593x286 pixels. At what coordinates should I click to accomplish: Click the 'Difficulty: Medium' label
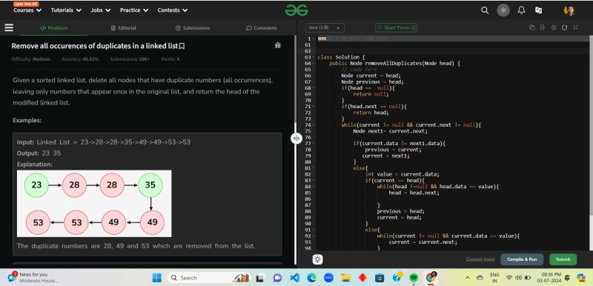(31, 59)
